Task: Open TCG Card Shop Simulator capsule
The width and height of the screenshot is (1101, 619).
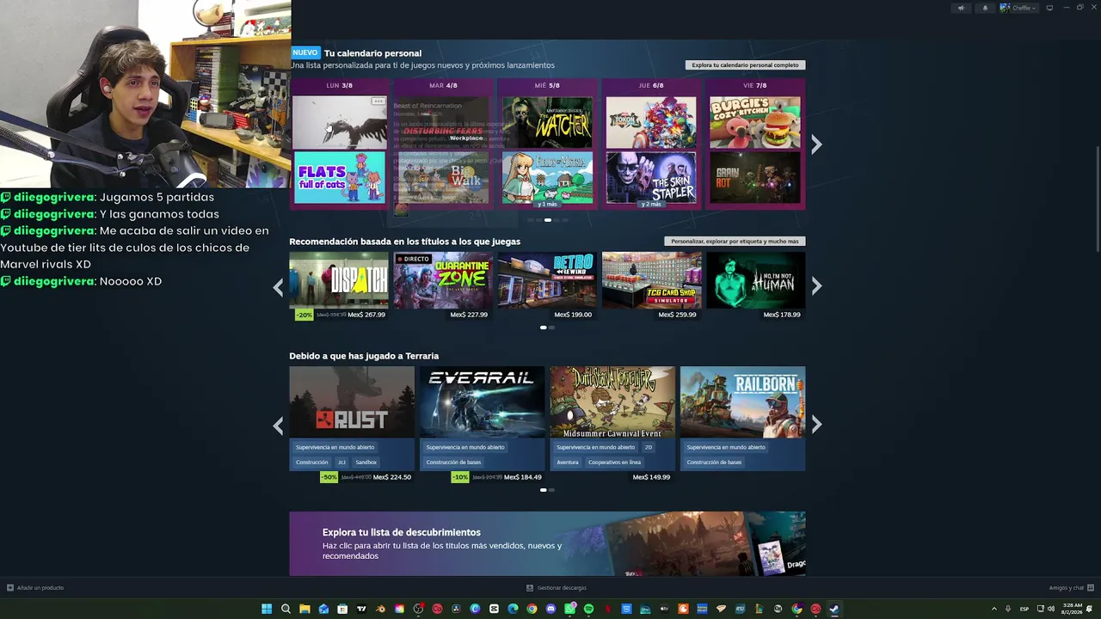Action: [651, 280]
